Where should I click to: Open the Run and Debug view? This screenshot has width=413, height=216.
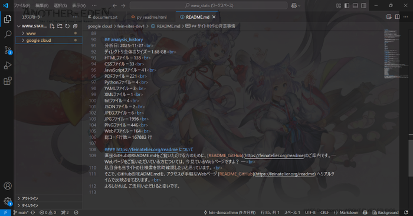coord(8,65)
